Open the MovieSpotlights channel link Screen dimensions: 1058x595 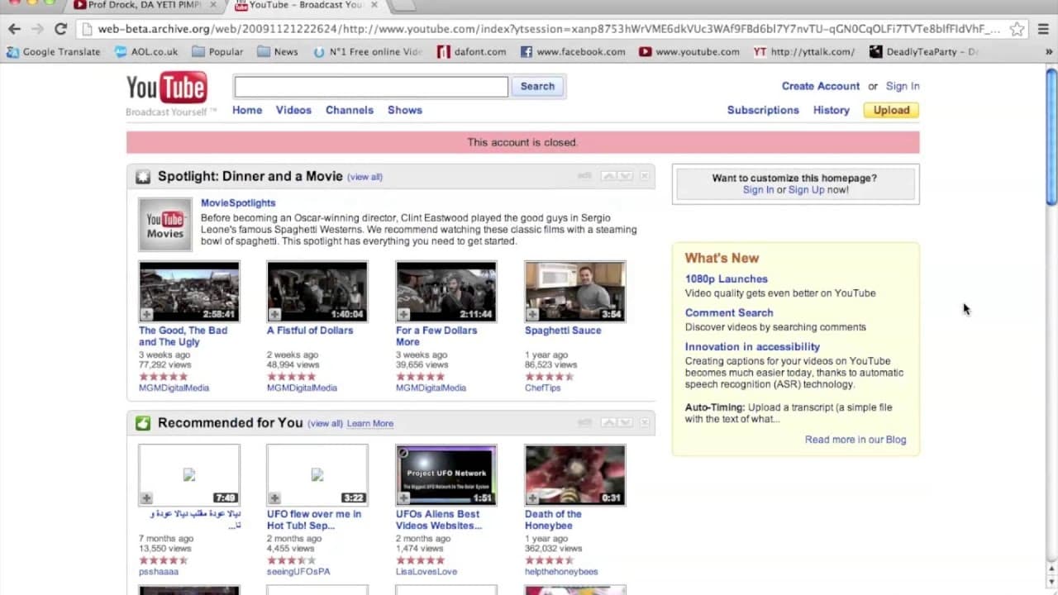click(x=238, y=203)
